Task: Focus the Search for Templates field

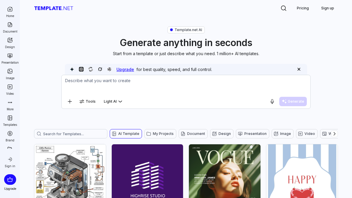Action: pos(71,134)
